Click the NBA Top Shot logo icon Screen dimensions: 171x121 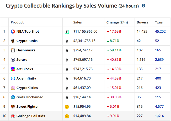coord(13,32)
